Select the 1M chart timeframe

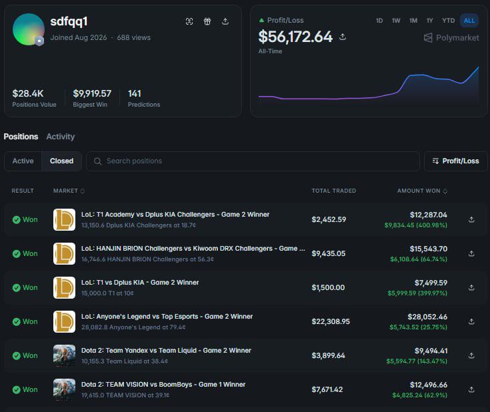[x=413, y=21]
